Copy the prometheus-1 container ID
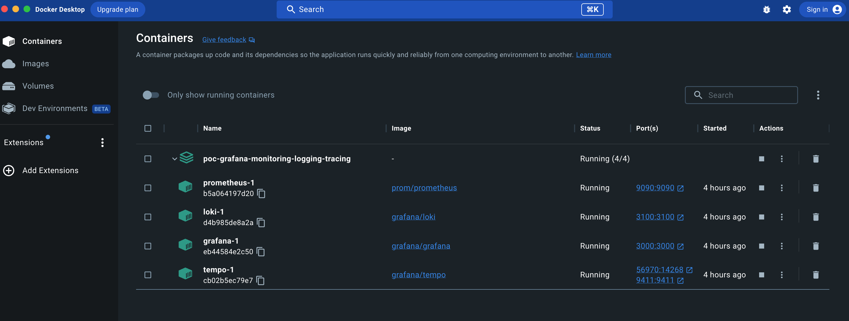Image resolution: width=849 pixels, height=321 pixels. [261, 193]
